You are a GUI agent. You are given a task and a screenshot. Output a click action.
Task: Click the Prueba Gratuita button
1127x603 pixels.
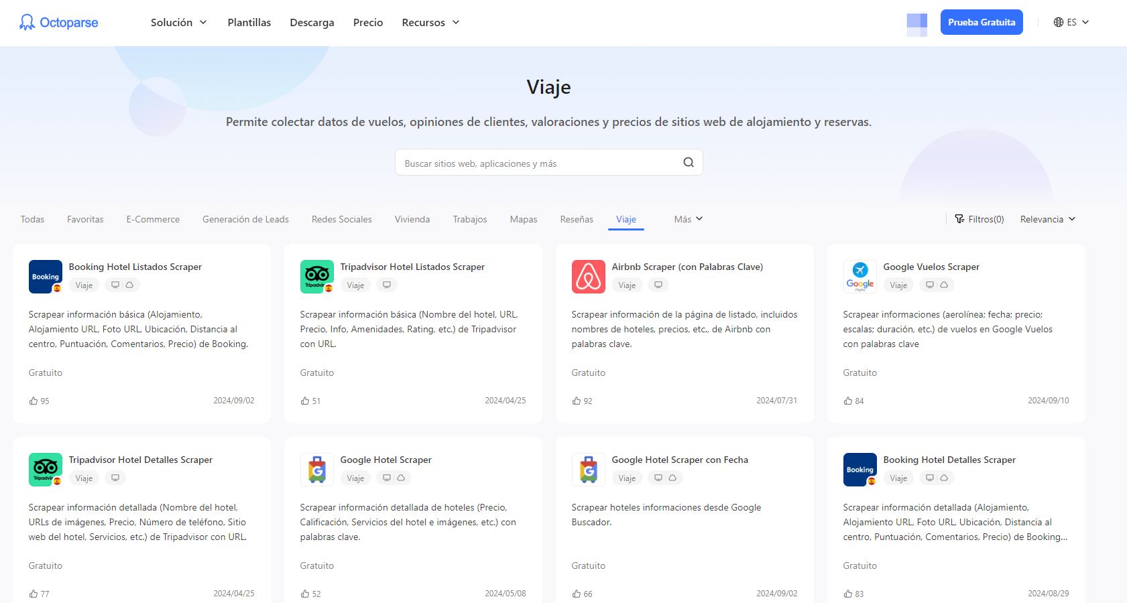tap(982, 22)
